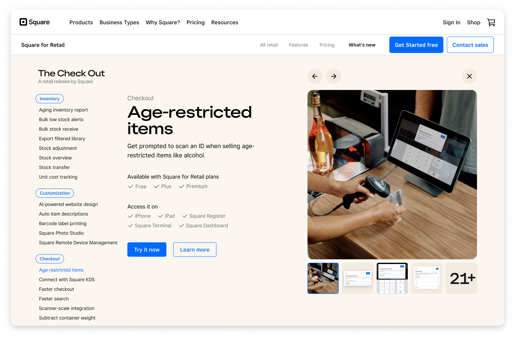Click the Learn more button

pyautogui.click(x=195, y=249)
